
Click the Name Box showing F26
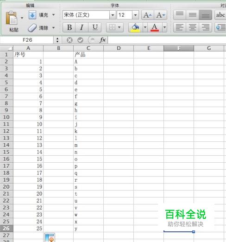click(27, 40)
